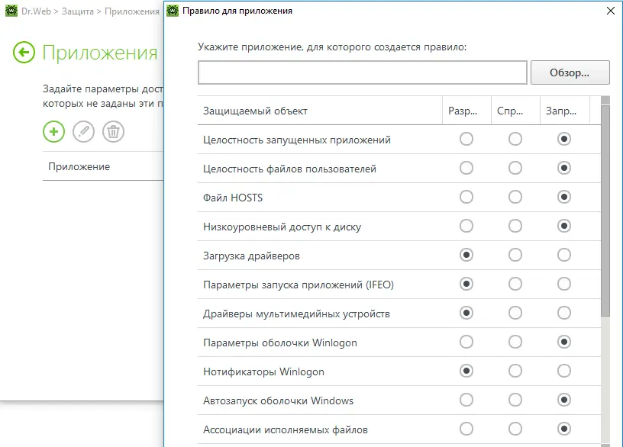
Task: Close the application rule dialog
Action: click(x=611, y=11)
